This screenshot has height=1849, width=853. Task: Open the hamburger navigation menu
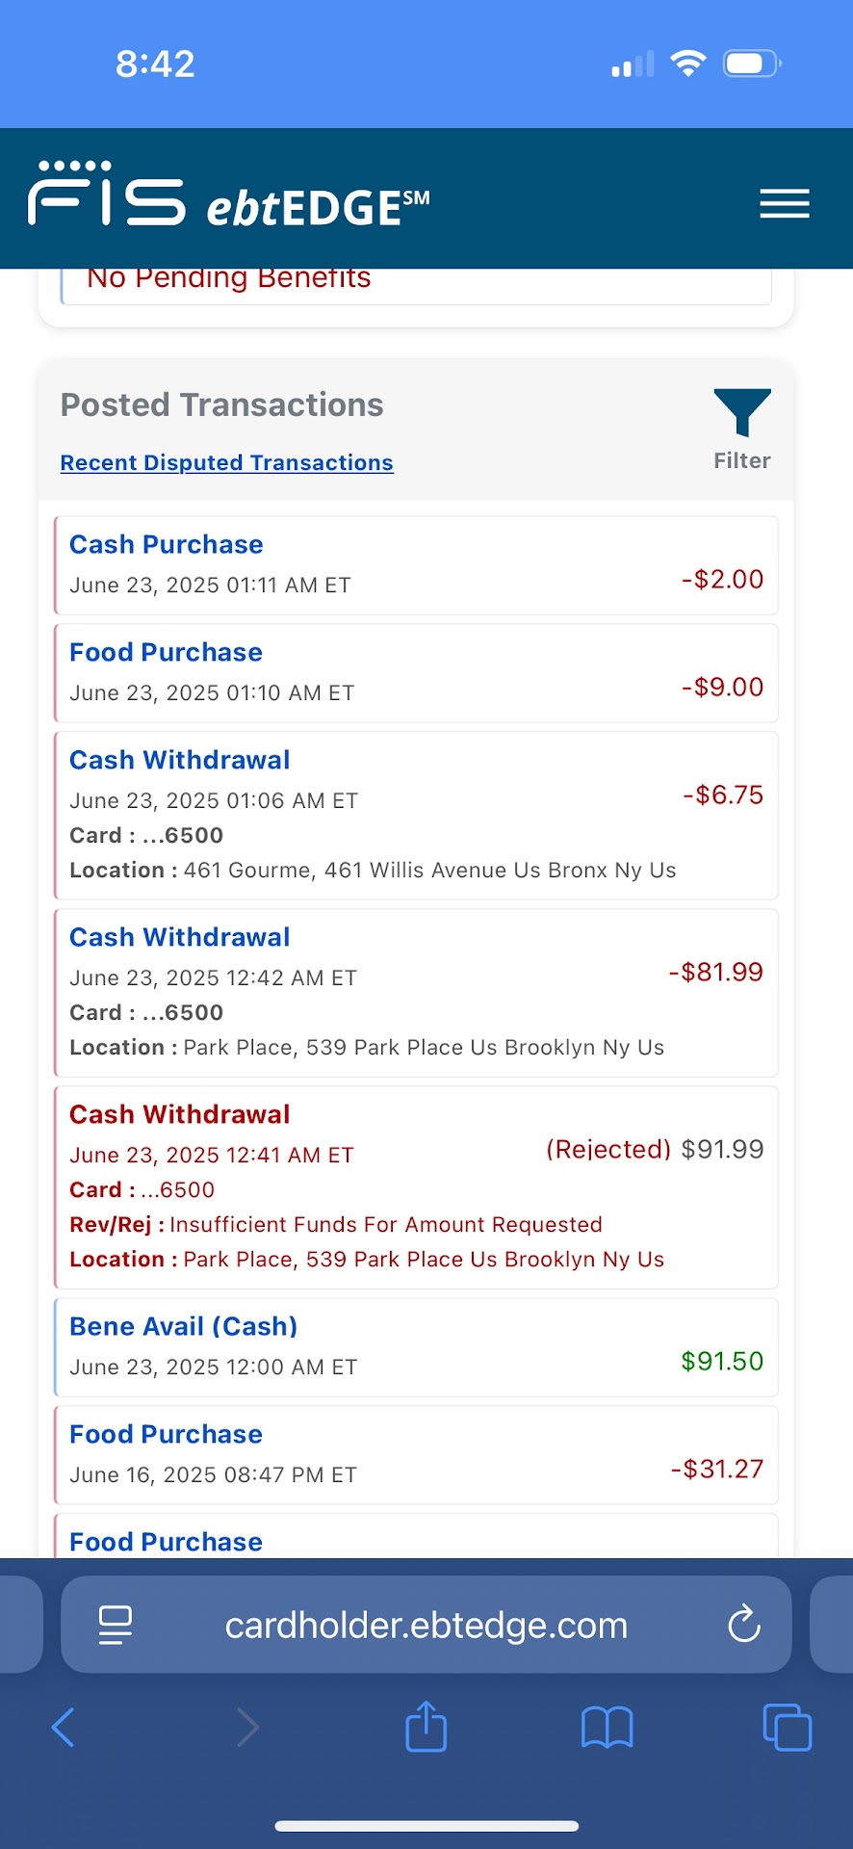(784, 204)
